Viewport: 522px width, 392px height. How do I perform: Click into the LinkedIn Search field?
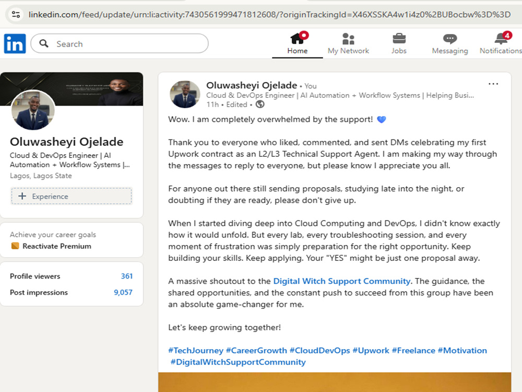(120, 43)
